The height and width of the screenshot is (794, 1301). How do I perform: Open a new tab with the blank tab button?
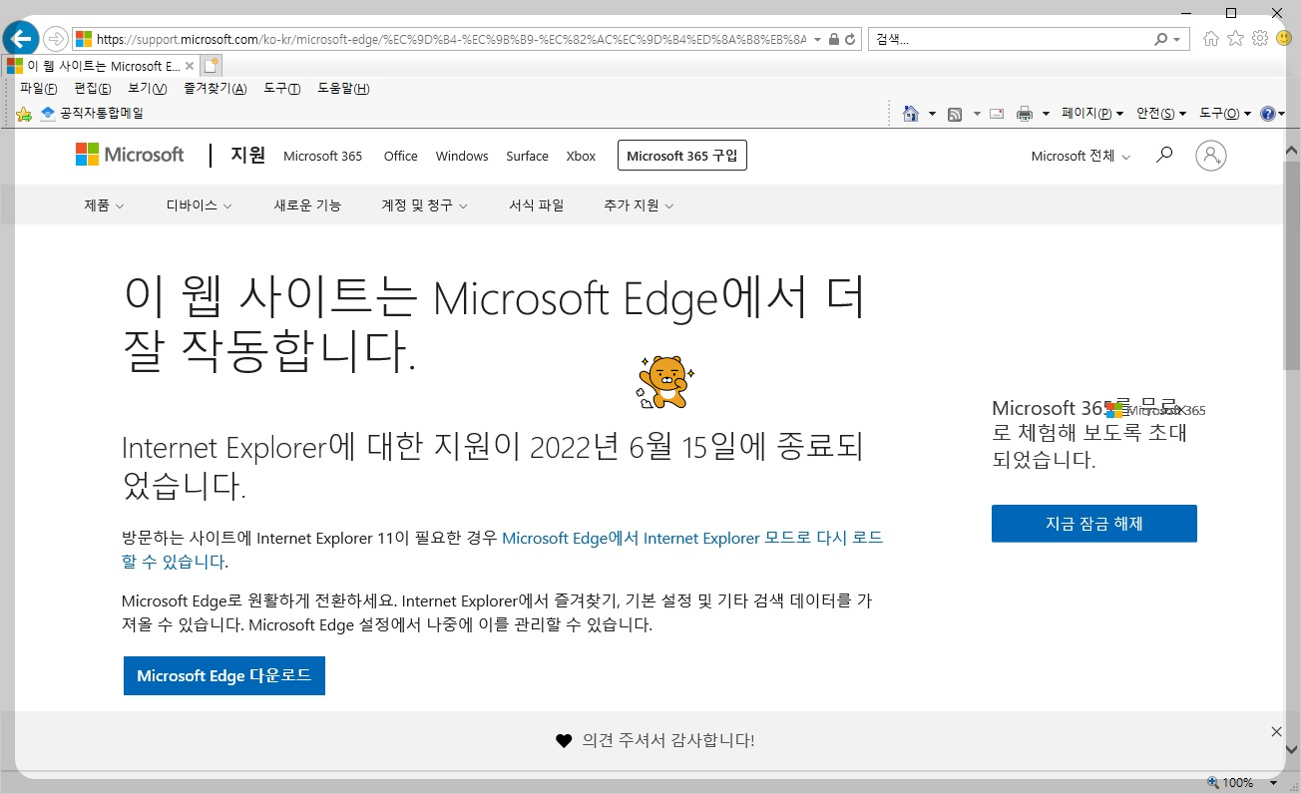click(x=211, y=66)
